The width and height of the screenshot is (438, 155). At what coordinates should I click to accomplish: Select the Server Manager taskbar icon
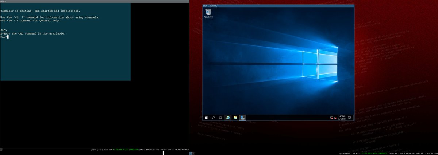click(x=243, y=118)
